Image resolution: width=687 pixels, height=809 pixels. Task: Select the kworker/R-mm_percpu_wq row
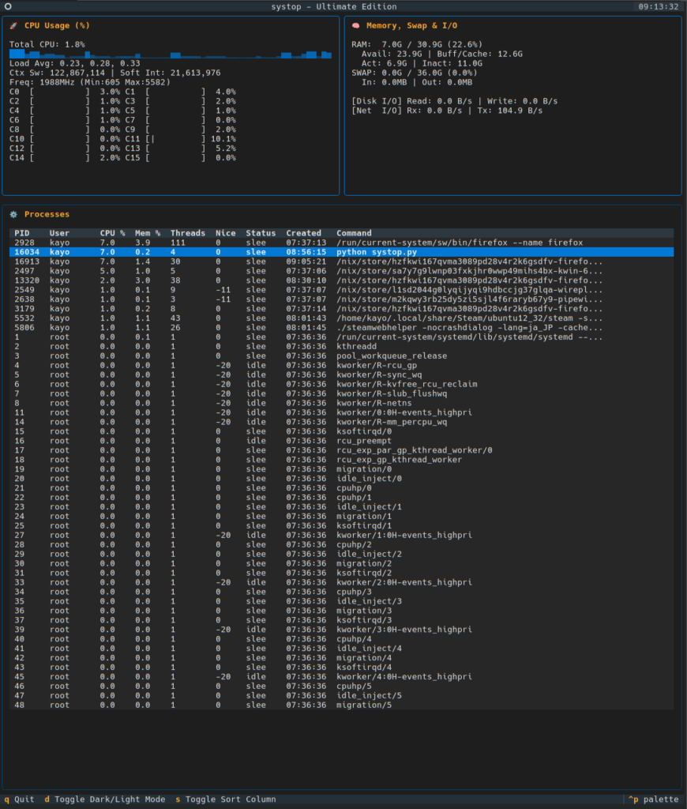(341, 422)
